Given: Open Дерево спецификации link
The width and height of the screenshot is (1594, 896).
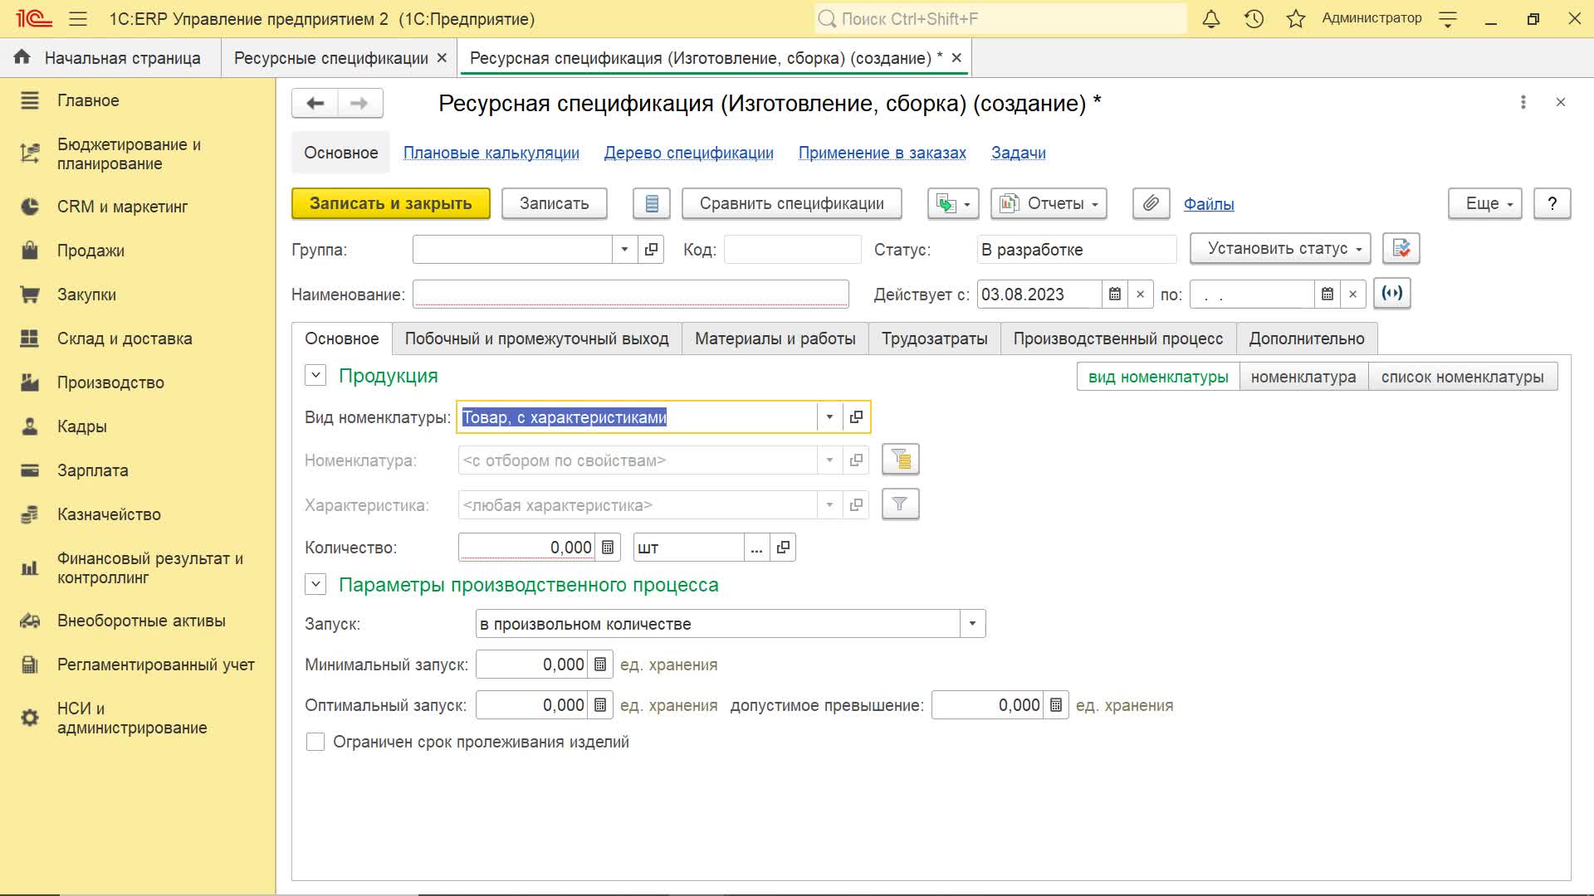Looking at the screenshot, I should [x=688, y=153].
